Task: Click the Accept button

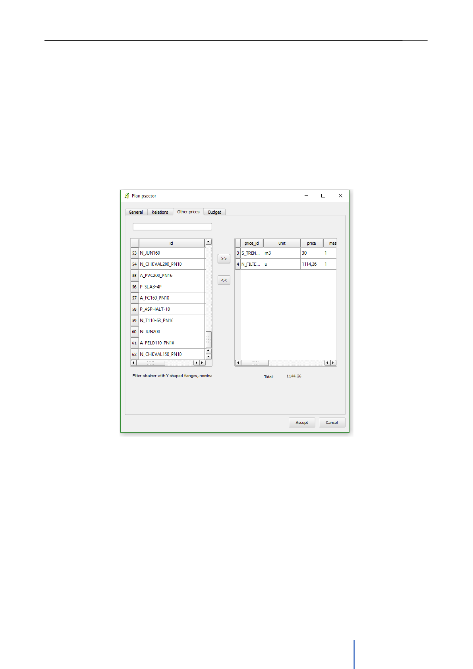Action: click(x=302, y=422)
